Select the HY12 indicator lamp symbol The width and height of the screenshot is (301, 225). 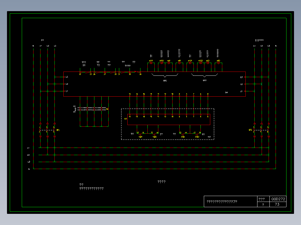pyautogui.click(x=162, y=63)
